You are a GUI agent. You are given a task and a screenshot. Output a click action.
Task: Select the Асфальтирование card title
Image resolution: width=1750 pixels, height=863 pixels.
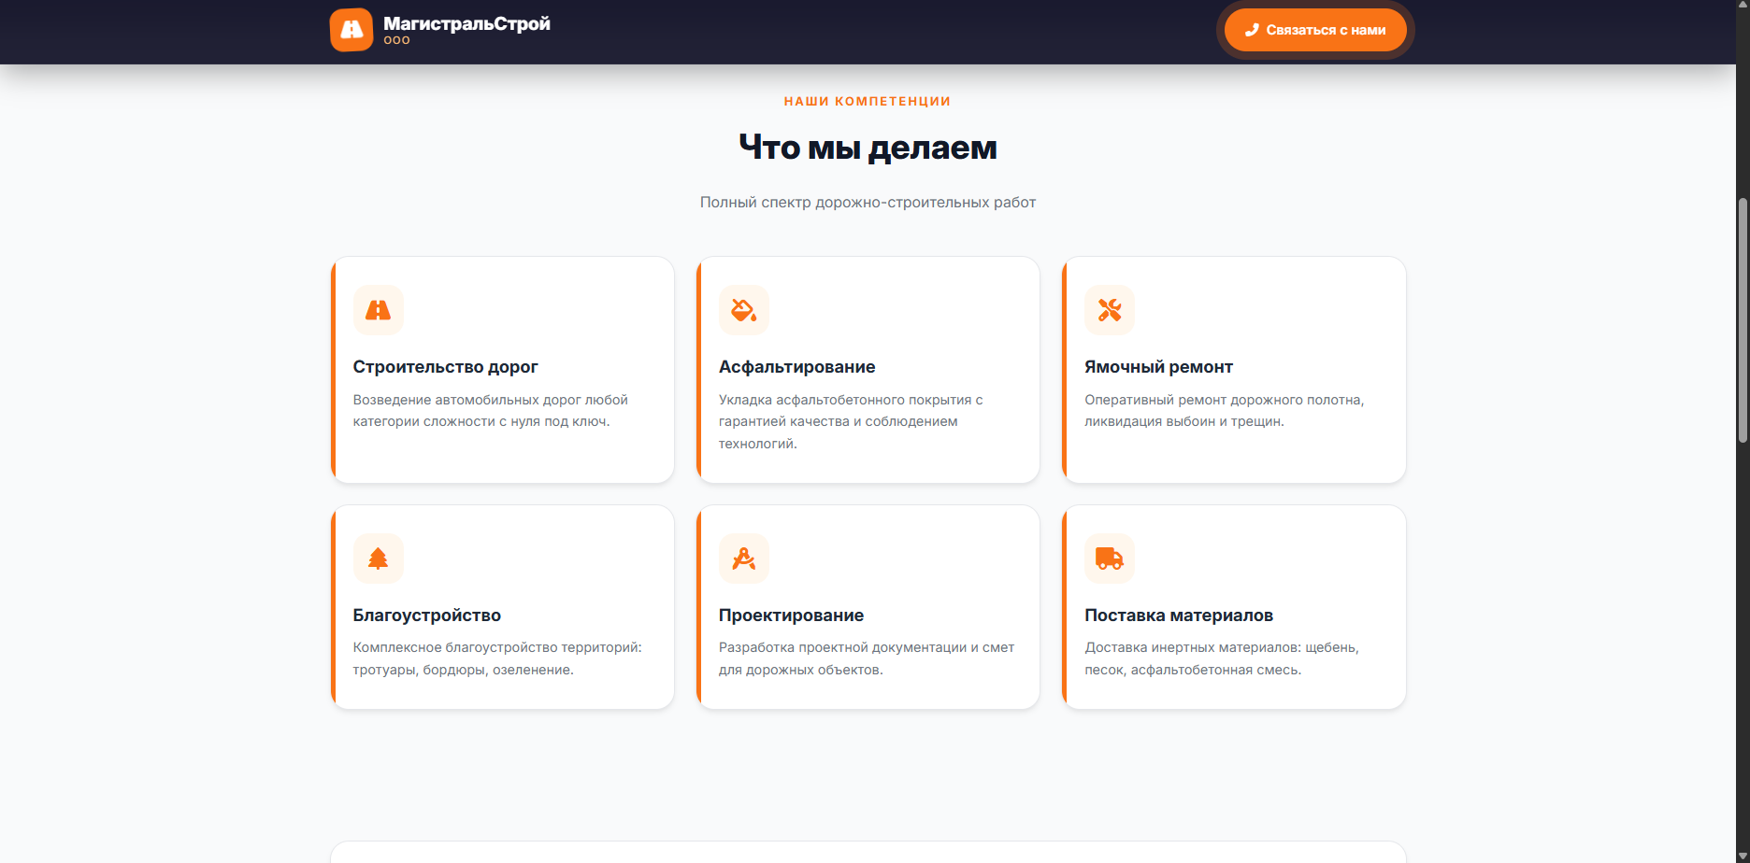click(x=796, y=367)
